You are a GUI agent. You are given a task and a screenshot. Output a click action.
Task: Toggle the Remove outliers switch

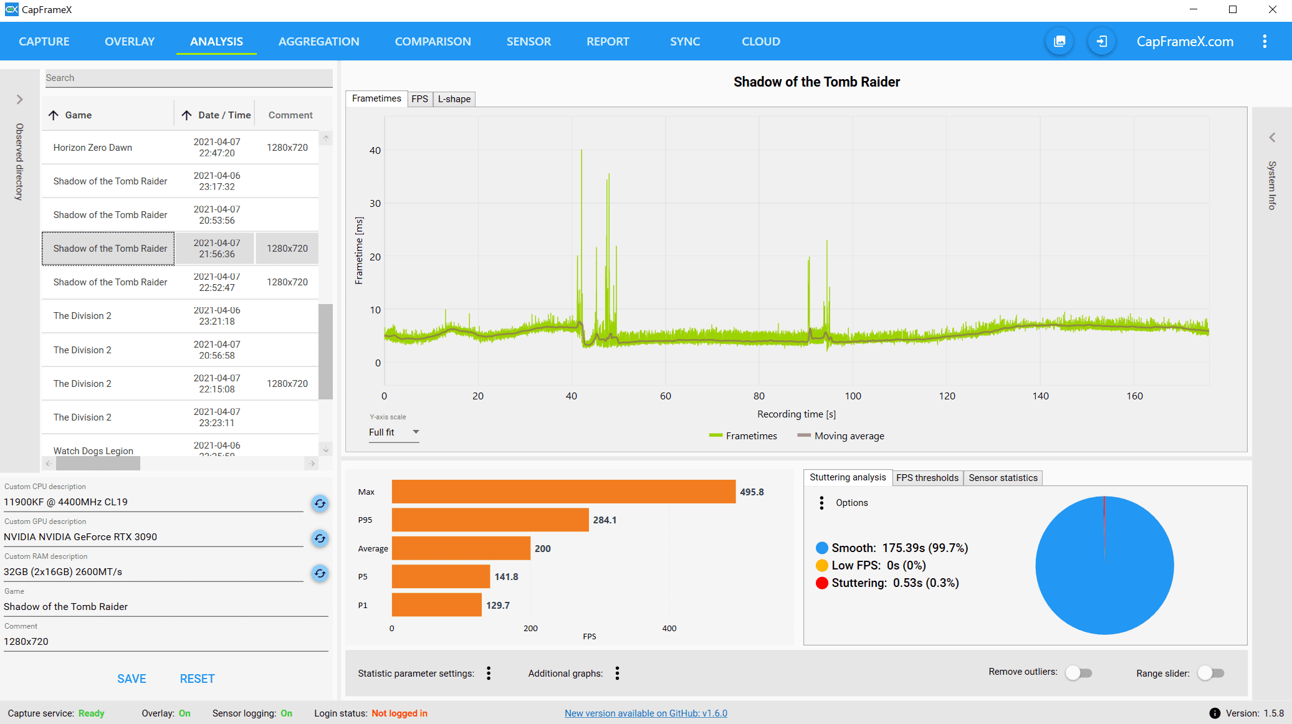(x=1079, y=673)
